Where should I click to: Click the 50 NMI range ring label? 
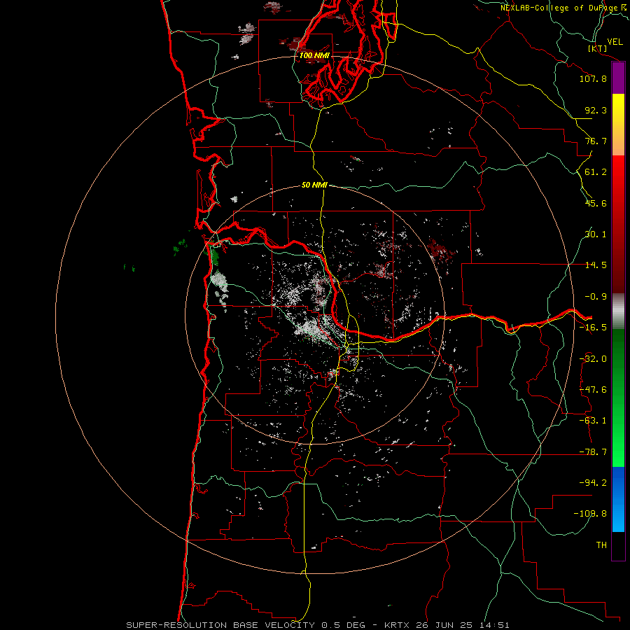point(314,185)
